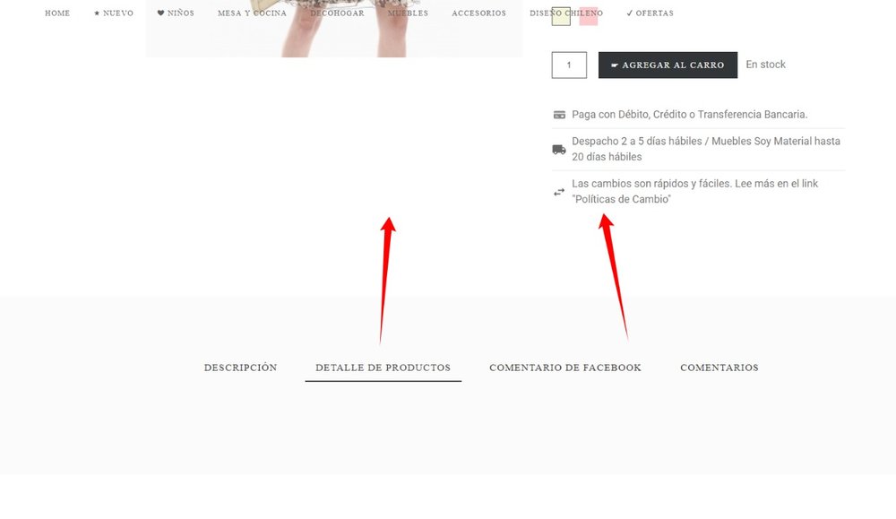Viewport: 896px width, 519px height.
Task: Click the quantity input field
Action: tap(569, 65)
